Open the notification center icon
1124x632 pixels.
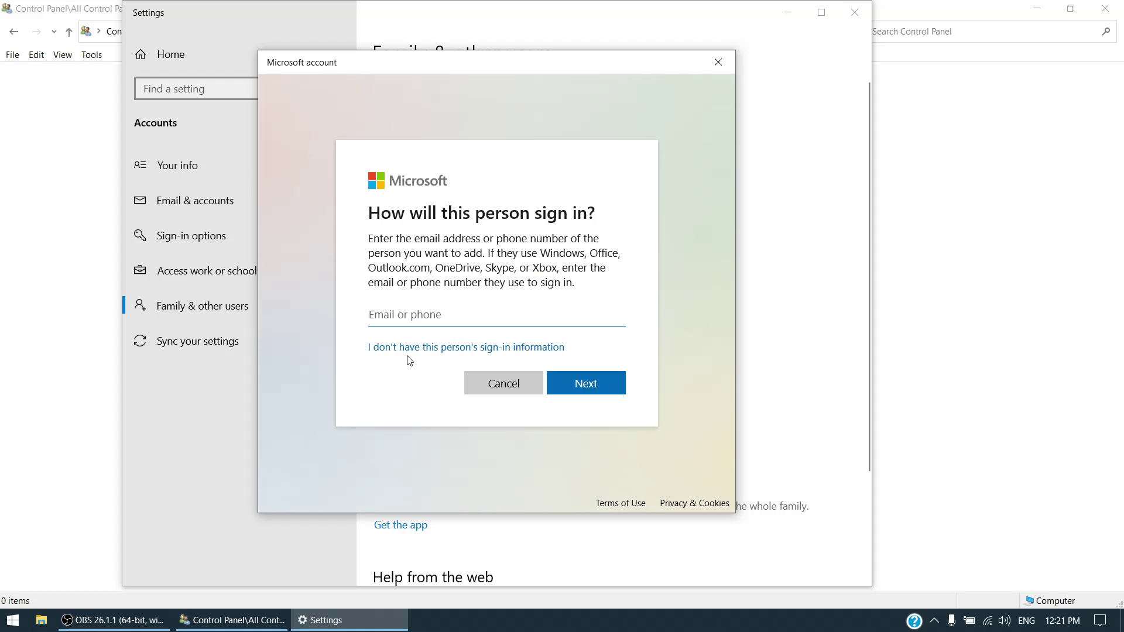click(x=1100, y=620)
